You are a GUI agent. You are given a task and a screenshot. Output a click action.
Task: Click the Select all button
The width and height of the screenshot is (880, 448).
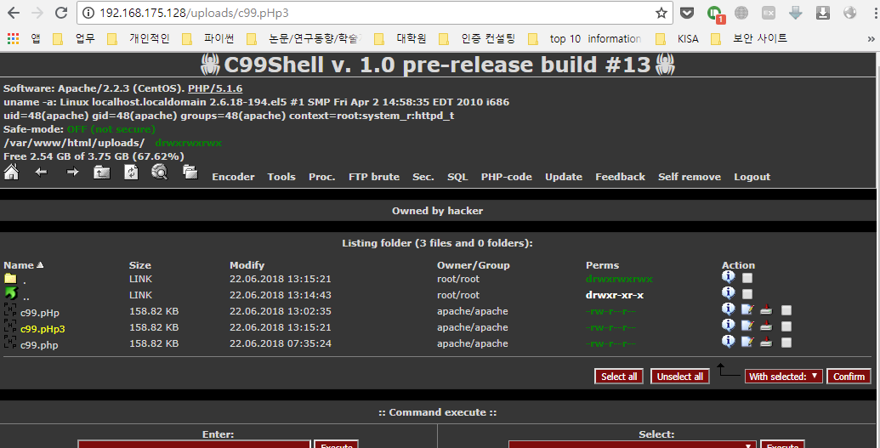[619, 376]
